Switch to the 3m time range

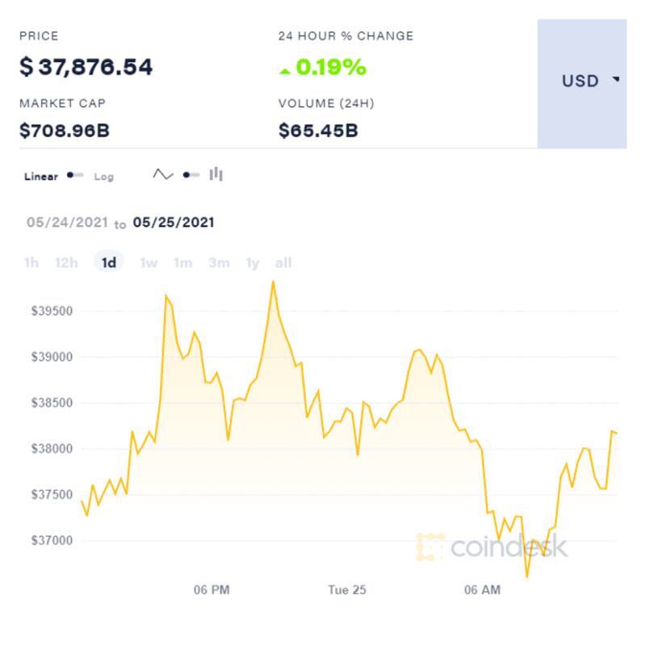[x=219, y=262]
